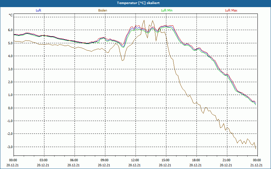Screen dimensions: 271x169
Task: Click the red Luft Max legend label
Action: pos(231,10)
